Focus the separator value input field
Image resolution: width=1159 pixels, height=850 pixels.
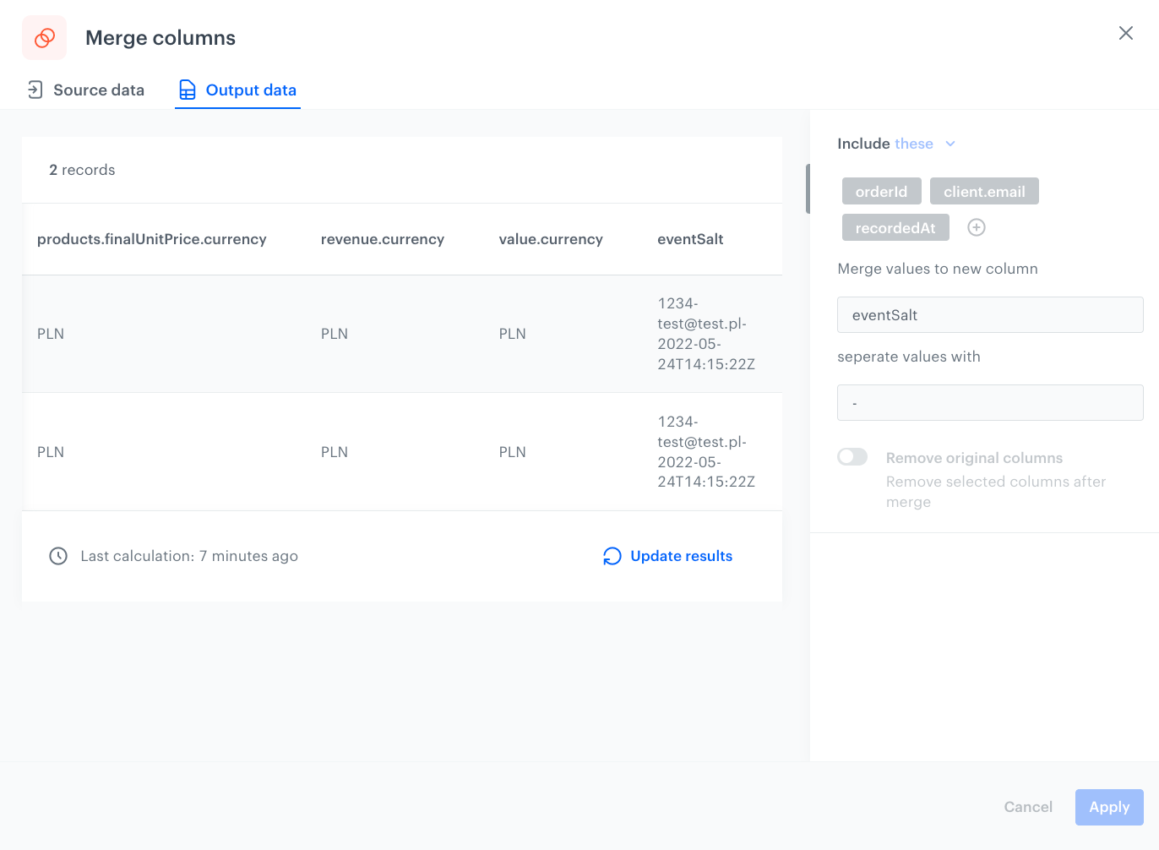pyautogui.click(x=989, y=403)
